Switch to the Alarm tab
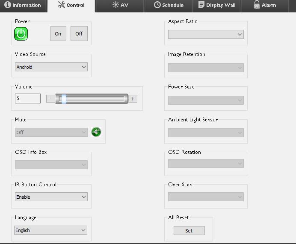 click(x=265, y=5)
